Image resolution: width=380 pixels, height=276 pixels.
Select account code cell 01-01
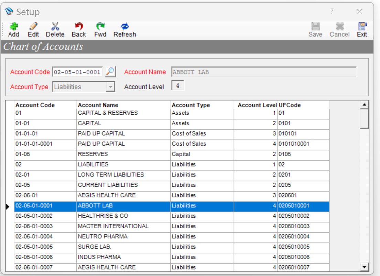pyautogui.click(x=45, y=123)
